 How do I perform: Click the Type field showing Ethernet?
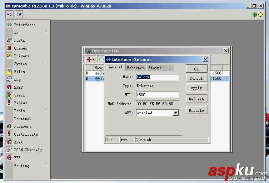point(157,86)
